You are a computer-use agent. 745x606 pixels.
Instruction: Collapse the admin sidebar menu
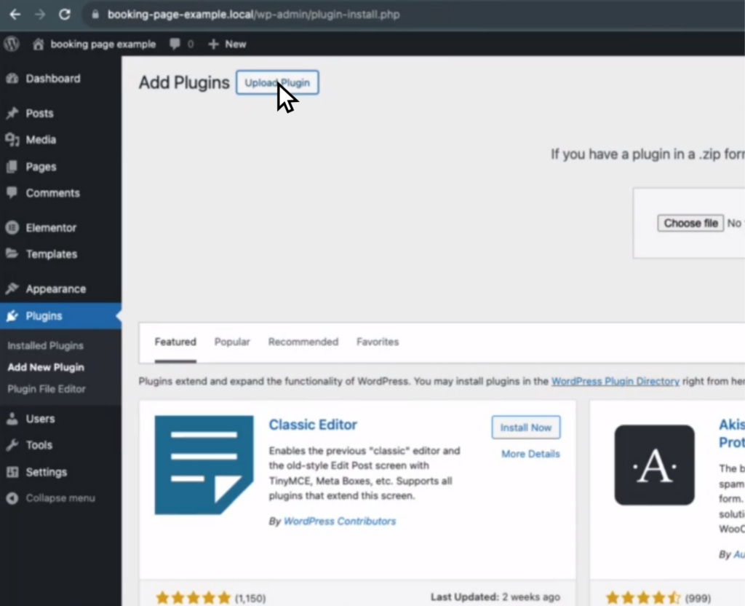point(15,498)
